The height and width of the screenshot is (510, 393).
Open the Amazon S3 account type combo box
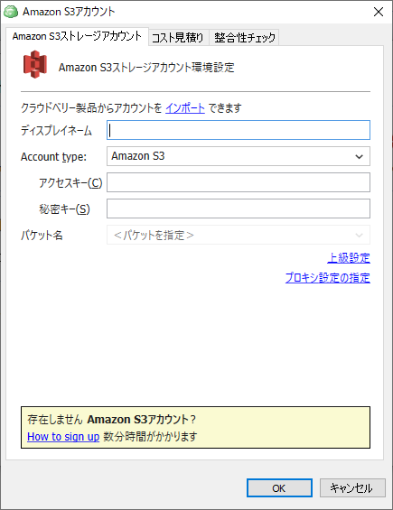pyautogui.click(x=239, y=156)
